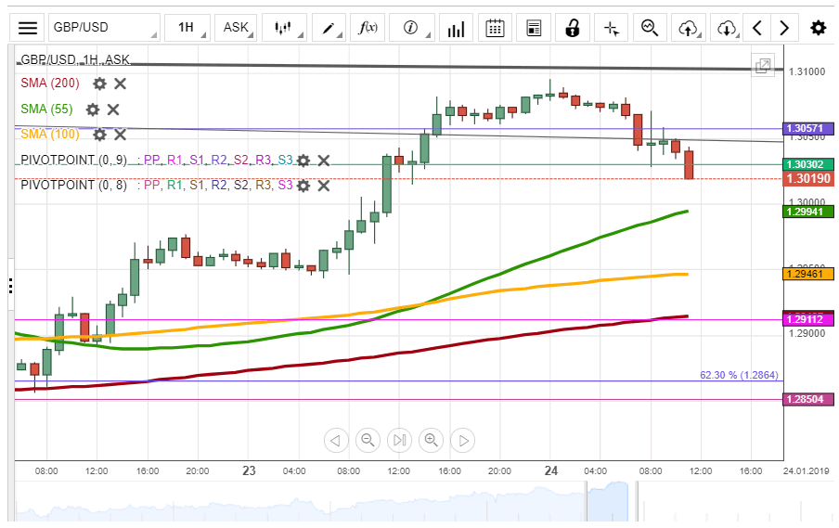Image resolution: width=839 pixels, height=528 pixels.
Task: Jump to latest candle with skip-to-end button
Action: (x=399, y=440)
